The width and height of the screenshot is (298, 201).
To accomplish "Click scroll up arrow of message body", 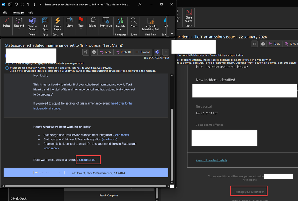I will [172, 76].
